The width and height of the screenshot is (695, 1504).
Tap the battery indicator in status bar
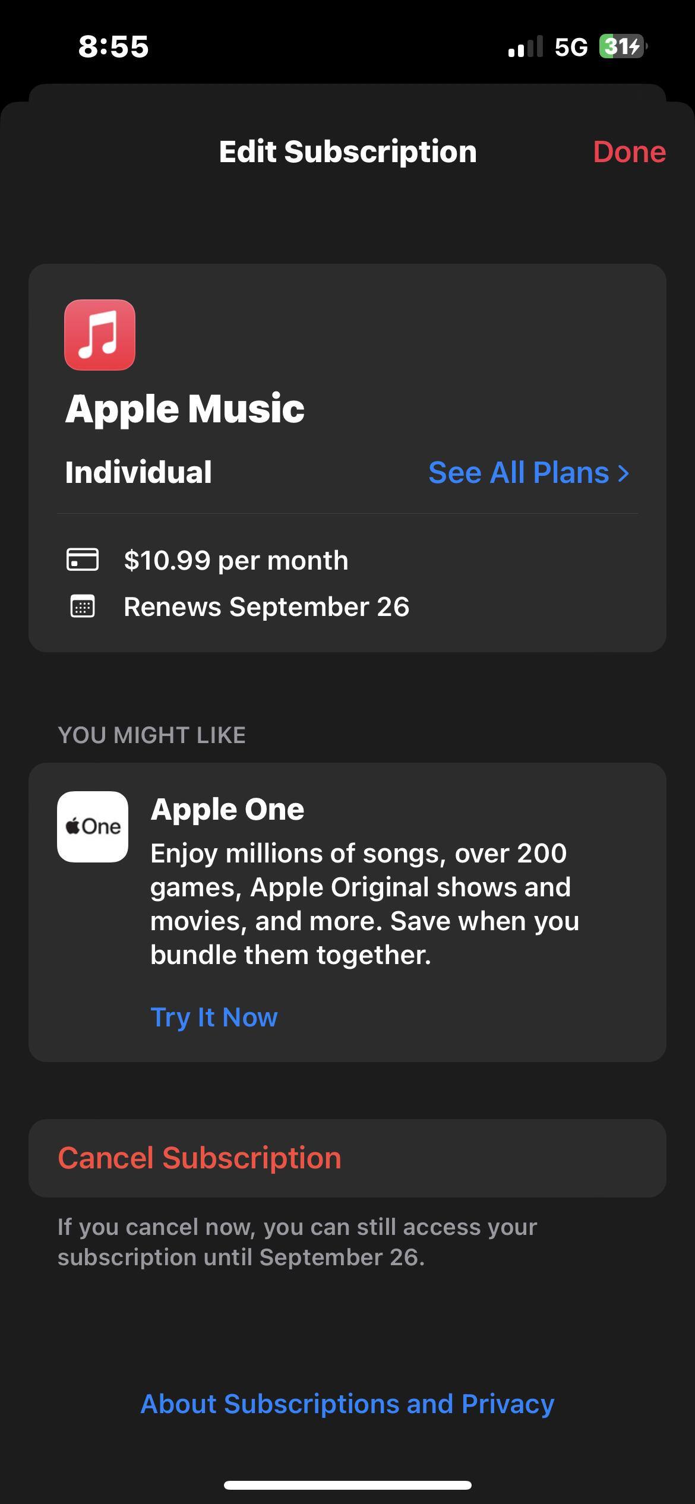click(622, 46)
